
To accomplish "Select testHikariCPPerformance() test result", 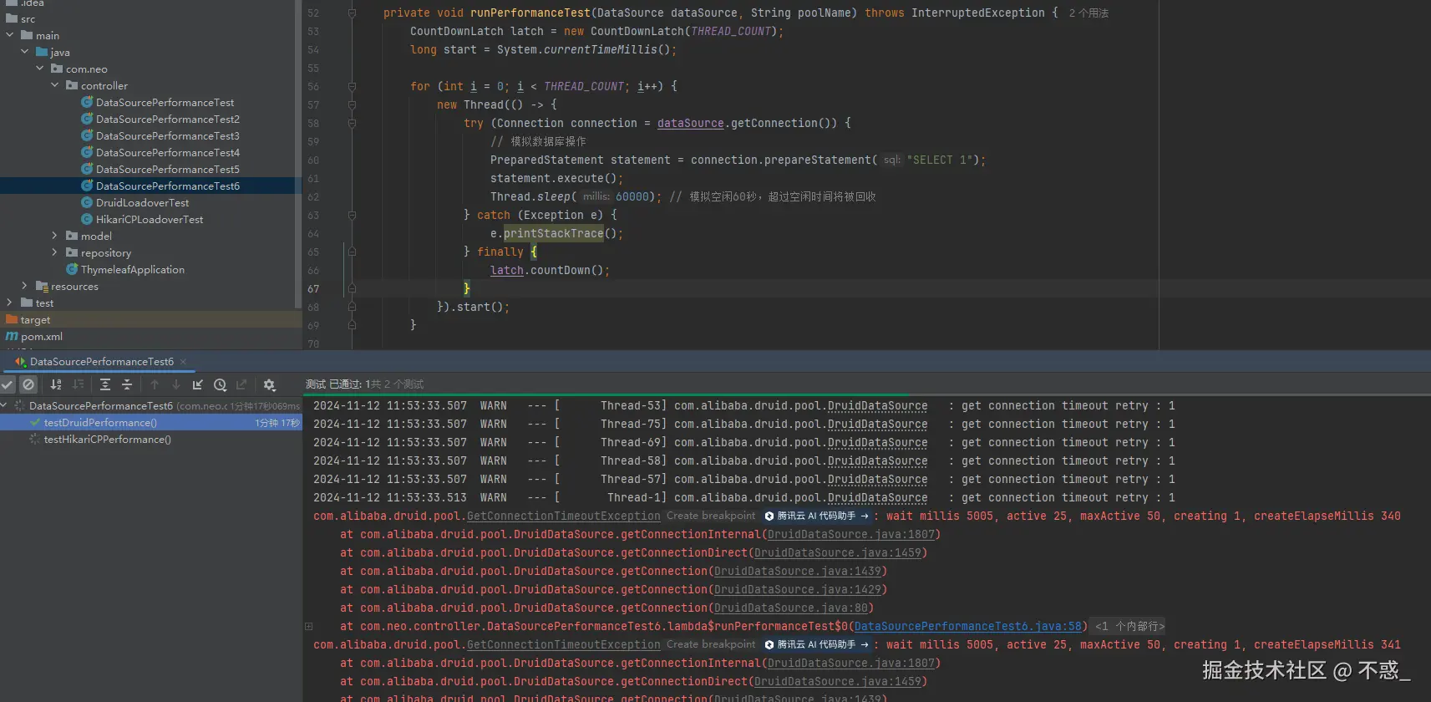I will click(x=108, y=440).
